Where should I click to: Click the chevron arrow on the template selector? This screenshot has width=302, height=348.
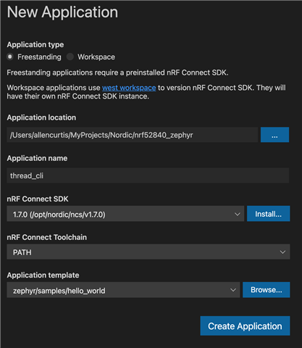(233, 290)
